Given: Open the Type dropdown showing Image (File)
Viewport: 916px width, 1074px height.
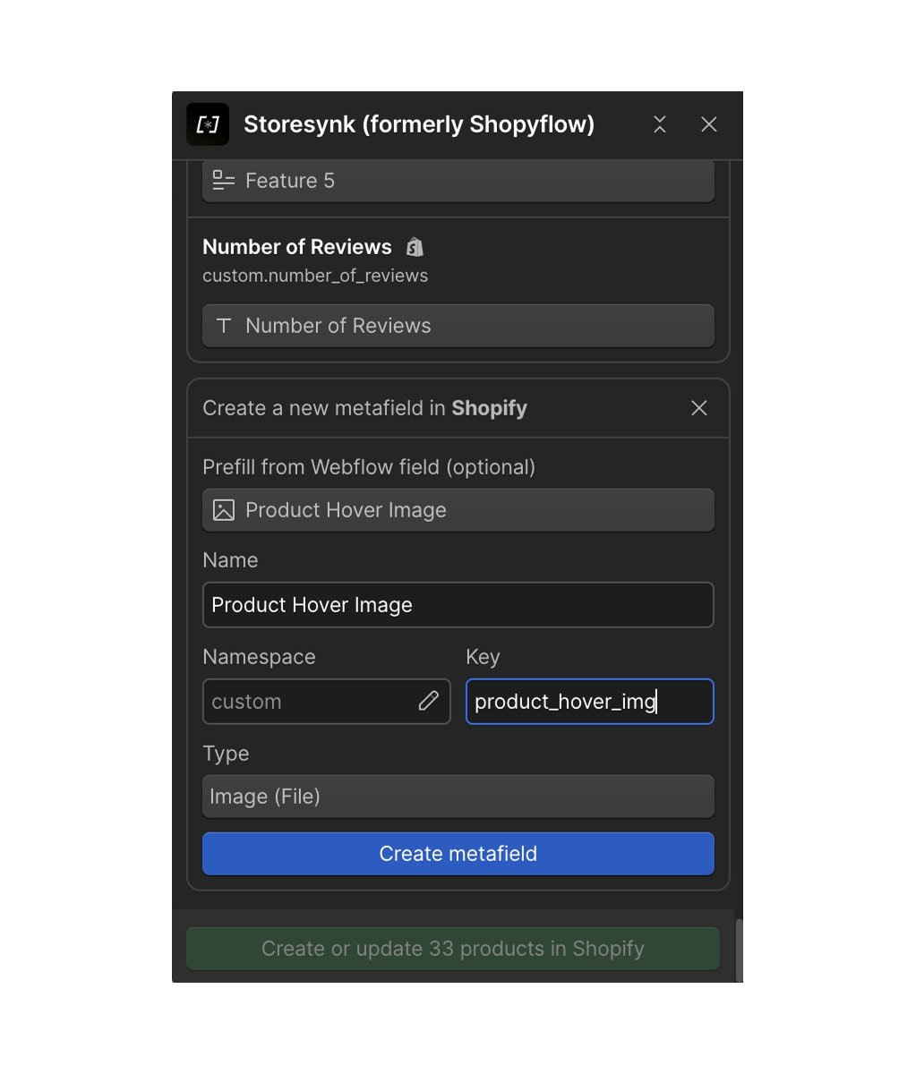Looking at the screenshot, I should click(458, 797).
